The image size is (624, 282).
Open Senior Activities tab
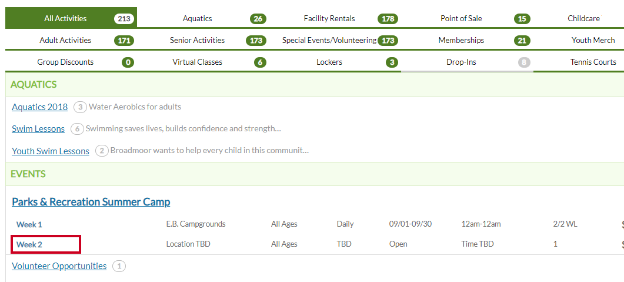point(203,40)
